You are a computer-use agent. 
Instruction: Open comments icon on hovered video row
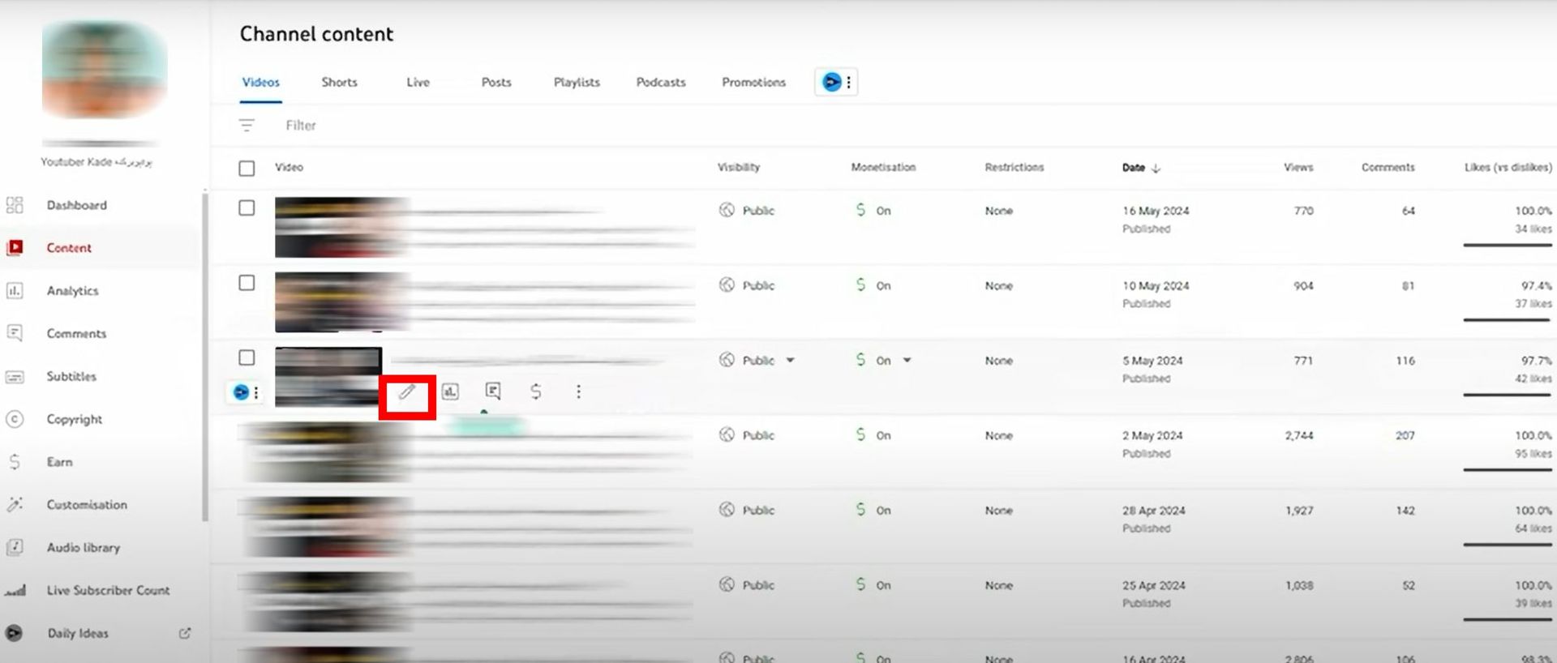(493, 392)
